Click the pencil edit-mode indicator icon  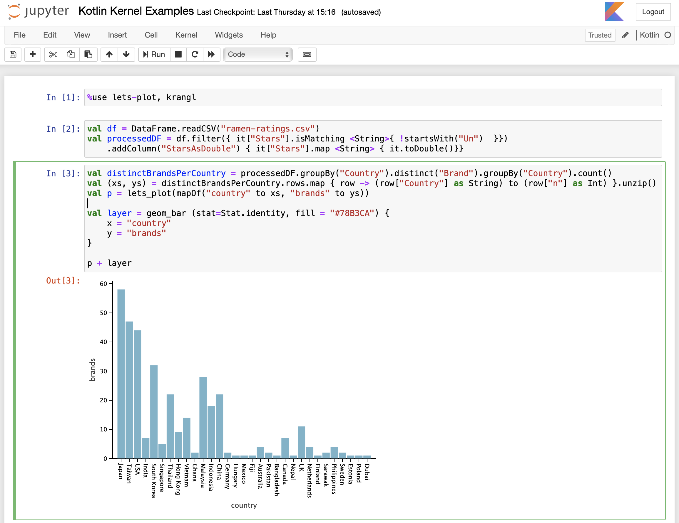(625, 35)
